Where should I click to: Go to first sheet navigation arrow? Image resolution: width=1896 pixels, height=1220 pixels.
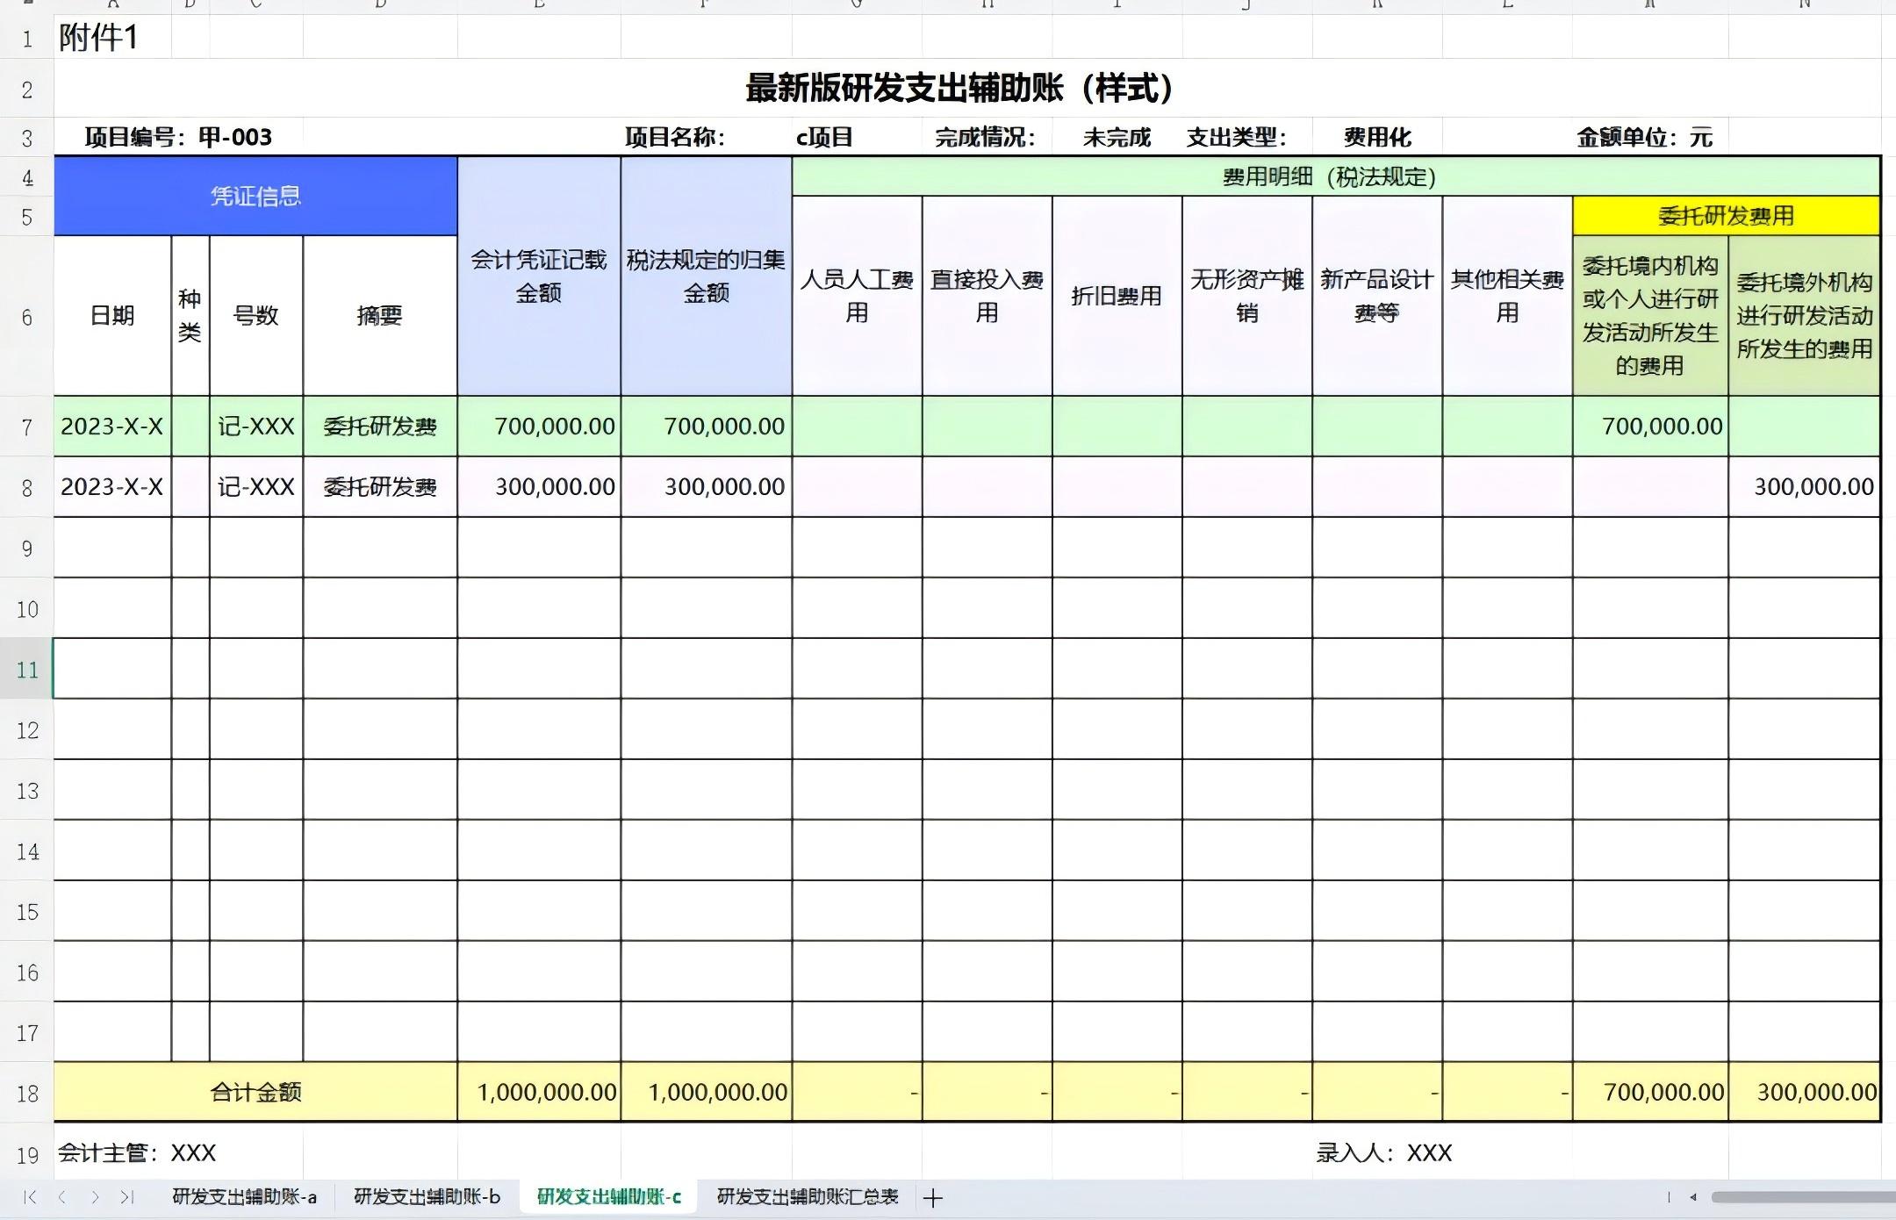point(30,1197)
